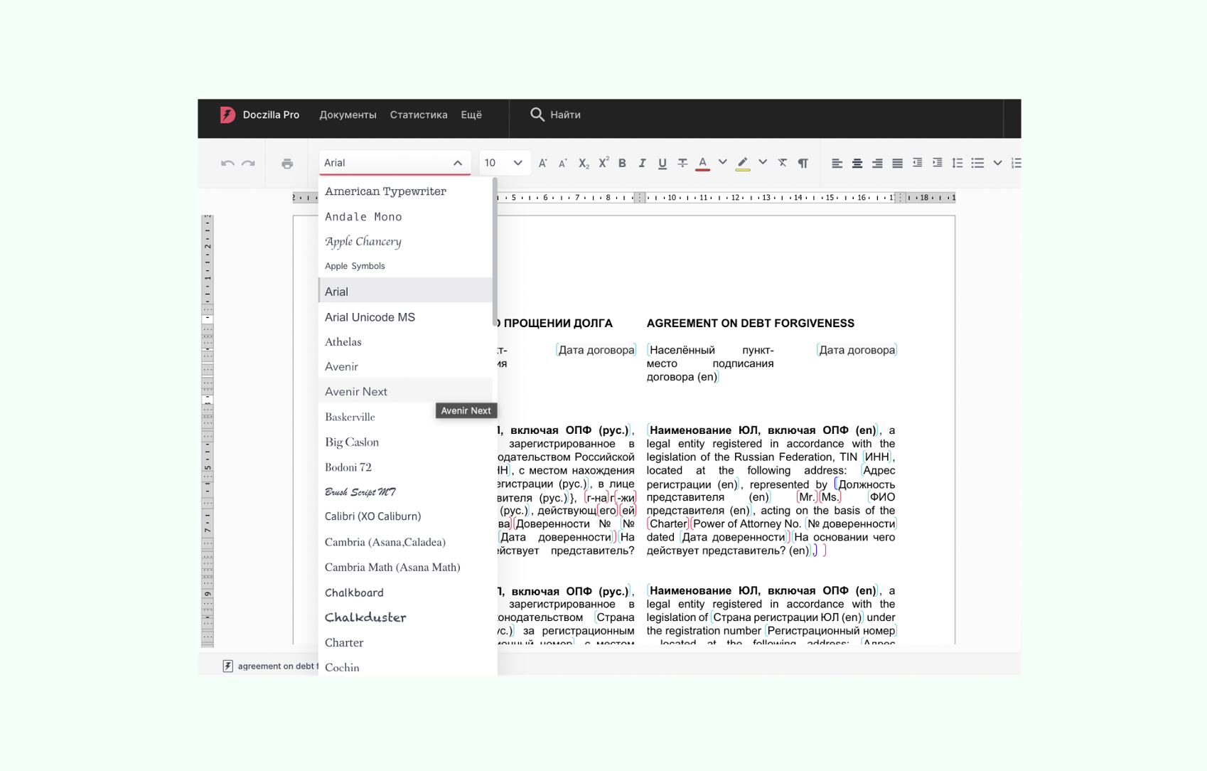The height and width of the screenshot is (771, 1207).
Task: Justify text alignment
Action: click(x=897, y=163)
